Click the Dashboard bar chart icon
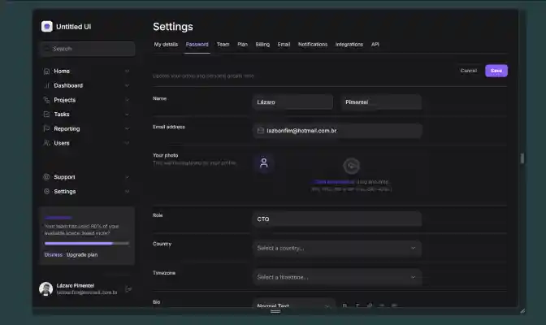 click(x=46, y=85)
